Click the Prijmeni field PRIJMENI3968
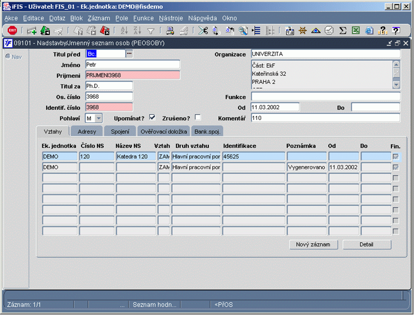The image size is (414, 315). click(x=132, y=75)
